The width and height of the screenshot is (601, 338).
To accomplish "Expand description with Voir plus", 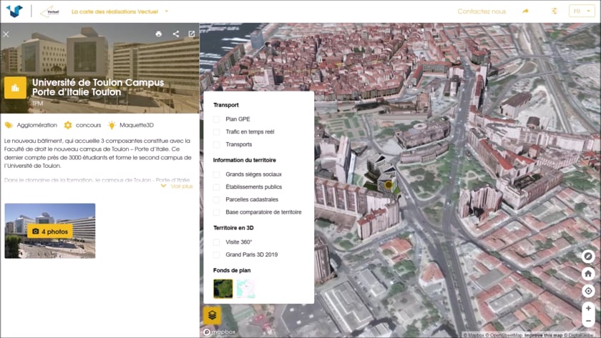I will coord(177,186).
